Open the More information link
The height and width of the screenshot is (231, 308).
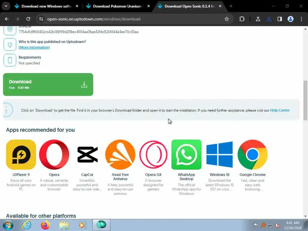click(34, 47)
